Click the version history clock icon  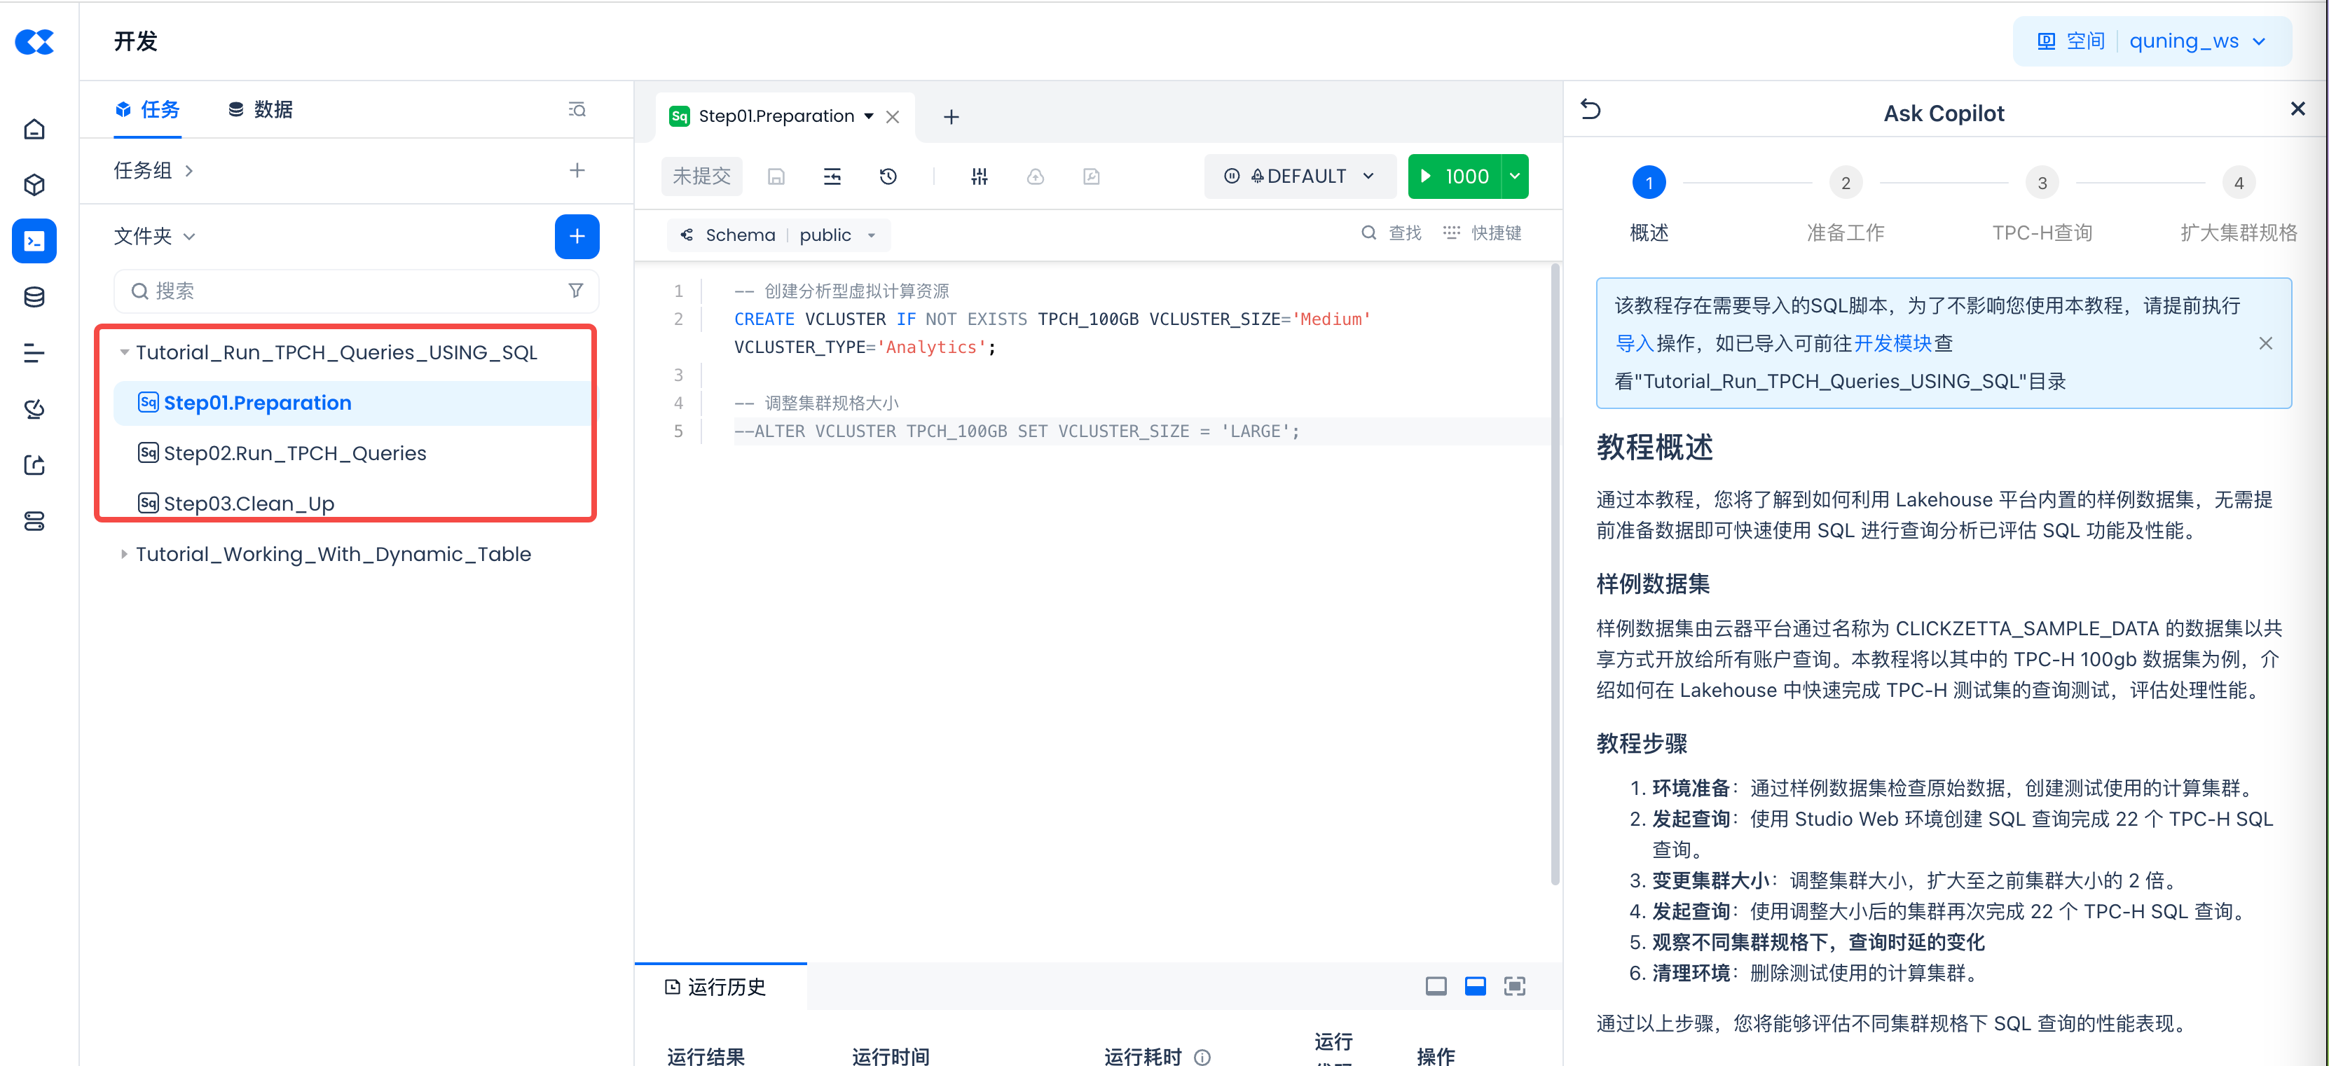pyautogui.click(x=888, y=176)
